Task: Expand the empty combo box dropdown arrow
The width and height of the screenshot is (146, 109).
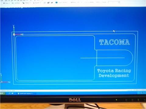Action: [x=119, y=2]
